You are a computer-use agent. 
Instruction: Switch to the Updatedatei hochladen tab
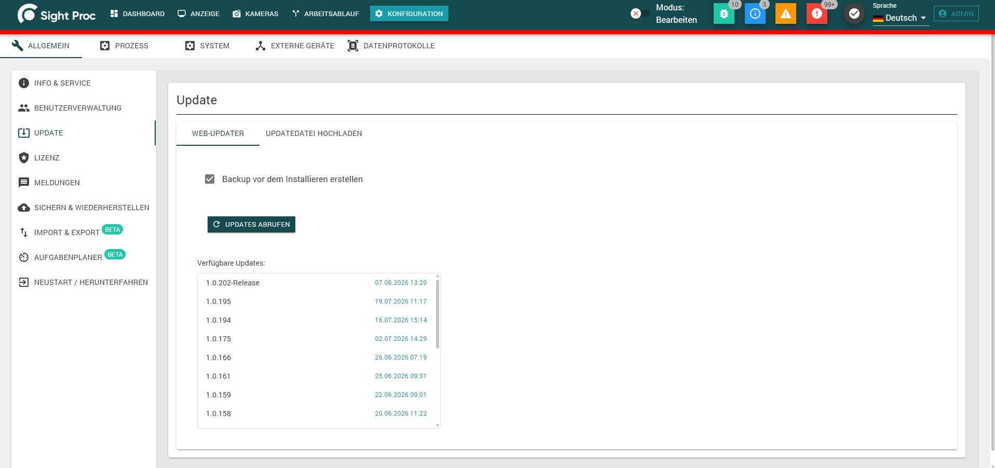314,133
